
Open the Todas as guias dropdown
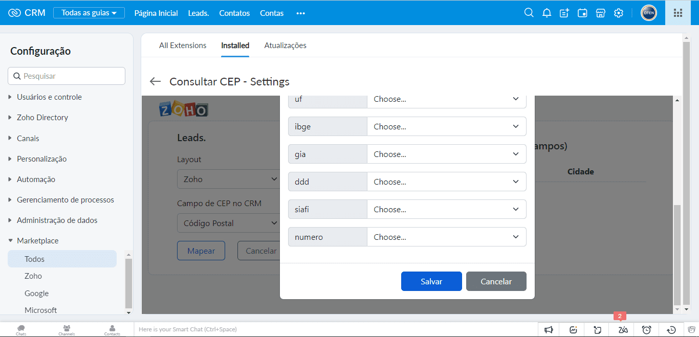coord(89,13)
